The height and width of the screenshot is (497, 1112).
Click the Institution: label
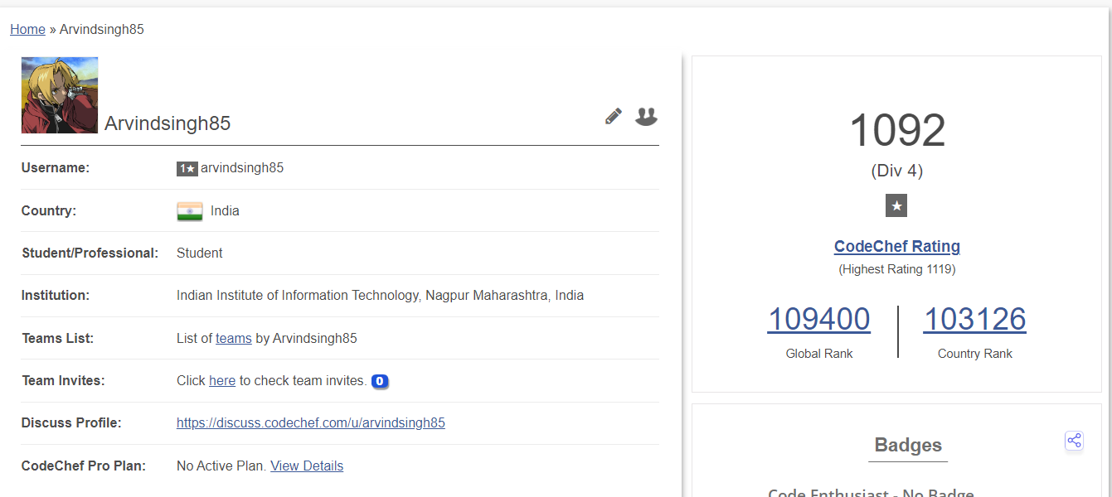pos(56,296)
